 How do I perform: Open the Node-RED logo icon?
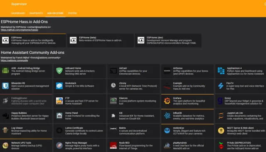coord(113,145)
